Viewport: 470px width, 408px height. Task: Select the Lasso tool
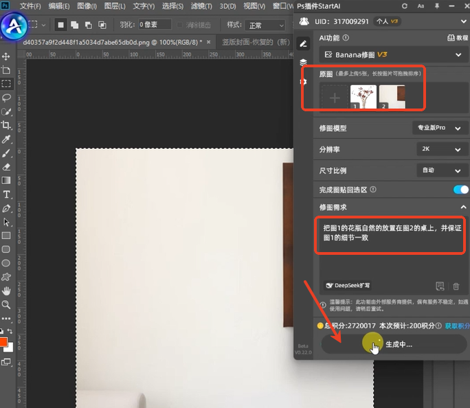coord(6,98)
